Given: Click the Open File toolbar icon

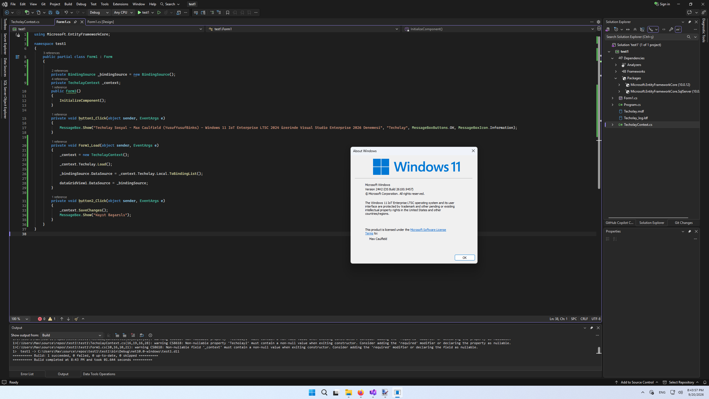Looking at the screenshot, I should [x=38, y=12].
